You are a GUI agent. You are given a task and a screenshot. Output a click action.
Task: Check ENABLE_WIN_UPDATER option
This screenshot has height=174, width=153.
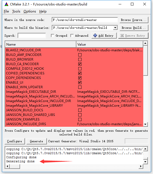pos(80,87)
